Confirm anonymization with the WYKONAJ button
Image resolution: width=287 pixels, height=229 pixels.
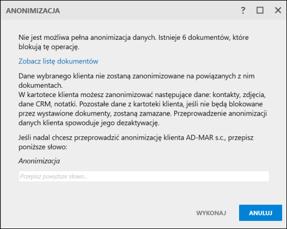(x=211, y=213)
